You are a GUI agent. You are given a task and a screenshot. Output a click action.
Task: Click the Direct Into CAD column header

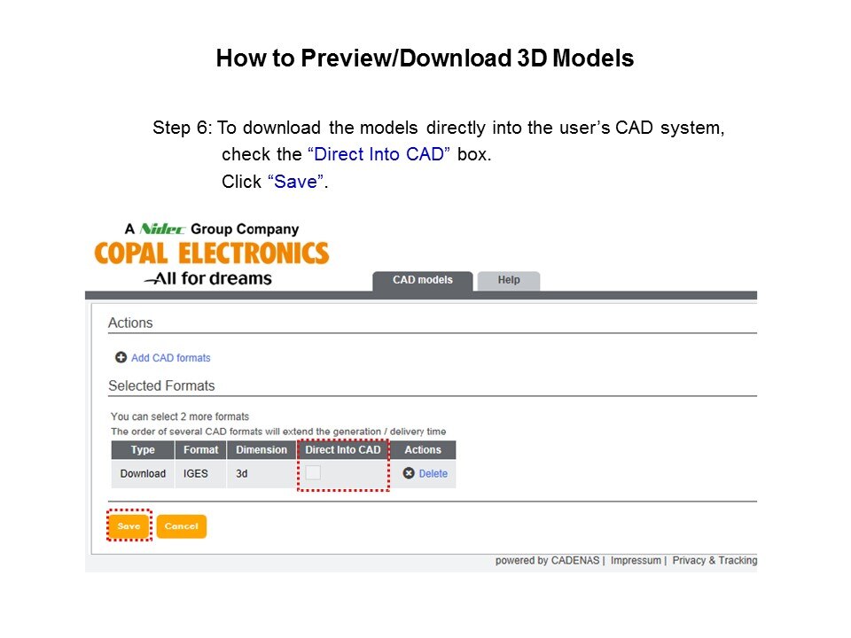tap(342, 450)
